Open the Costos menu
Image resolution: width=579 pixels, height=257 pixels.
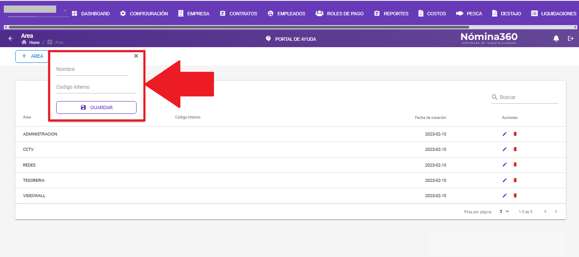pyautogui.click(x=432, y=14)
